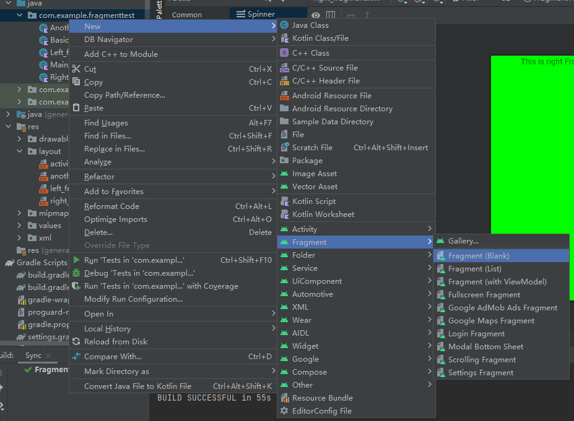Click the Resource Bundle icon

pos(284,398)
